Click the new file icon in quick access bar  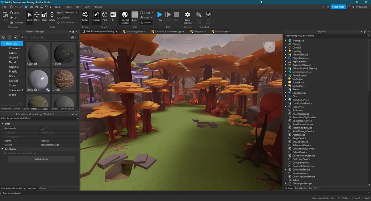point(11,7)
